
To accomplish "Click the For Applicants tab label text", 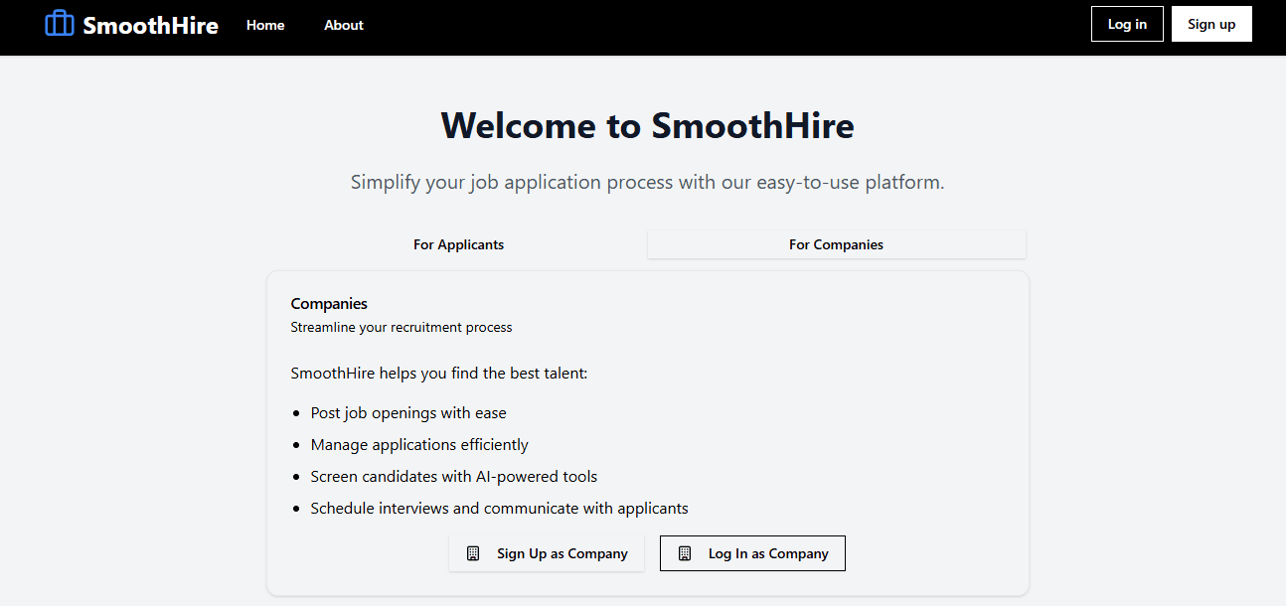I will pos(458,244).
